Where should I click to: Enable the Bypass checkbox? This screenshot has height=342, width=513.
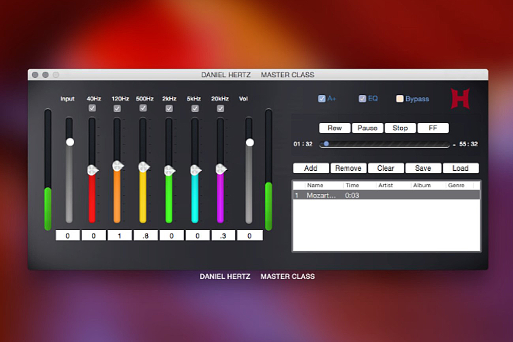[x=400, y=98]
